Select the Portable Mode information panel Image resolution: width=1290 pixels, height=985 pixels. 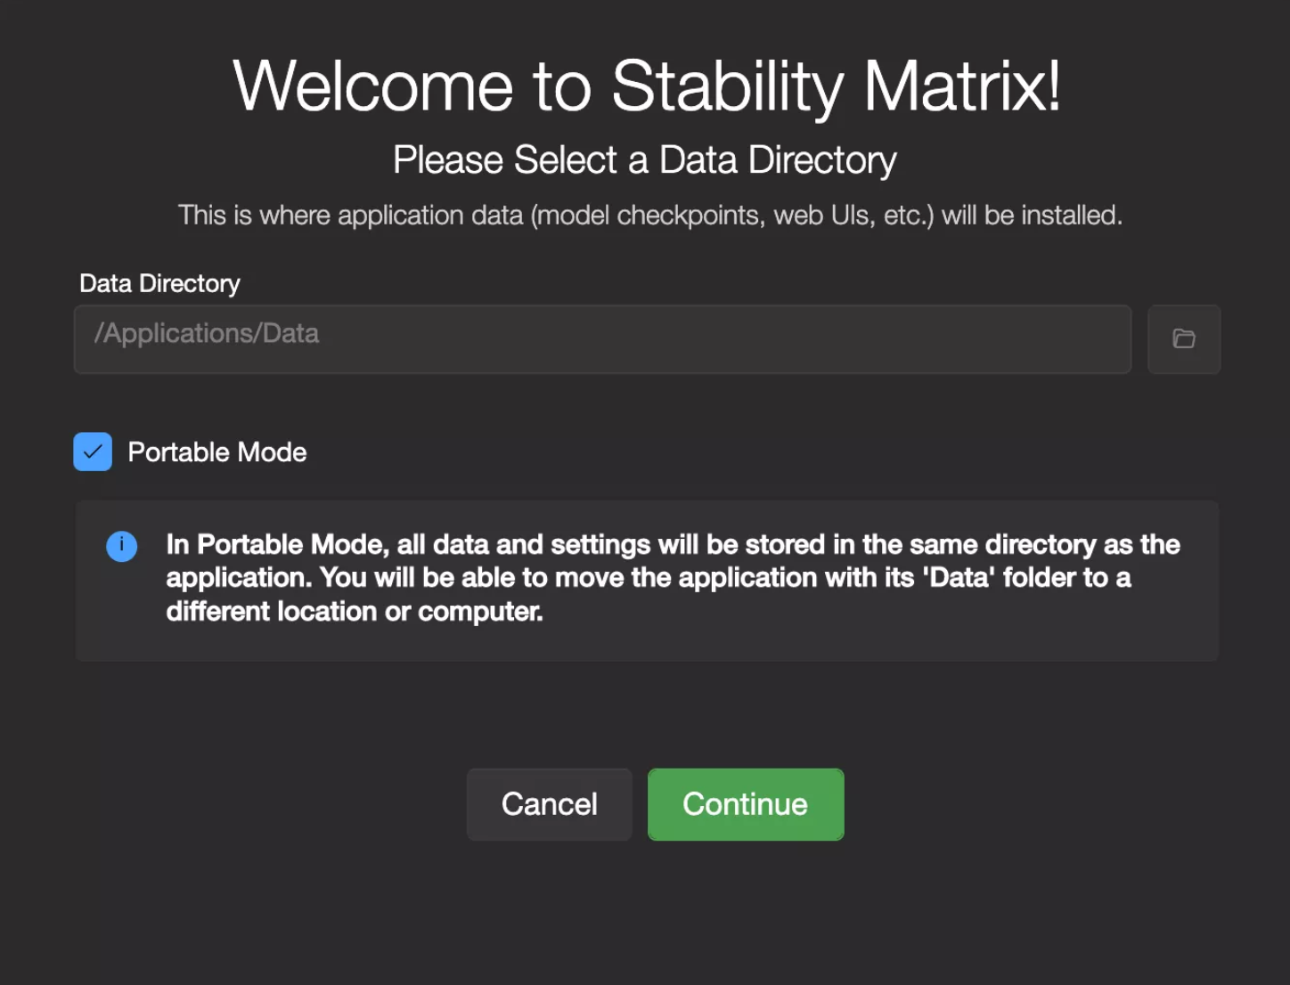coord(647,581)
